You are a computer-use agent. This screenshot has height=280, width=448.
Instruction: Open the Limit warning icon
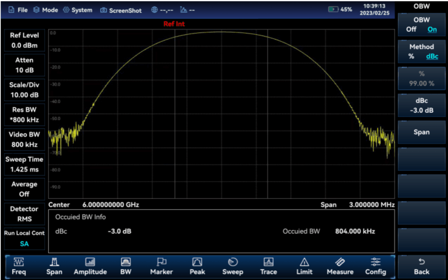click(304, 263)
